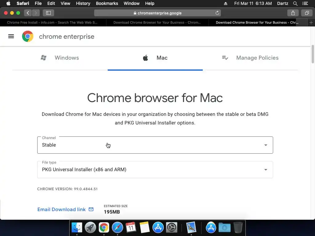
Task: Expand the File type dropdown arrow
Action: 265,170
